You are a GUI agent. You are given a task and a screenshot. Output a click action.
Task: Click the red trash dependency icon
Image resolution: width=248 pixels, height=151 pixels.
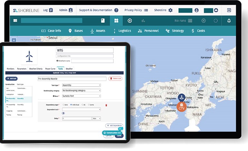click(106, 105)
